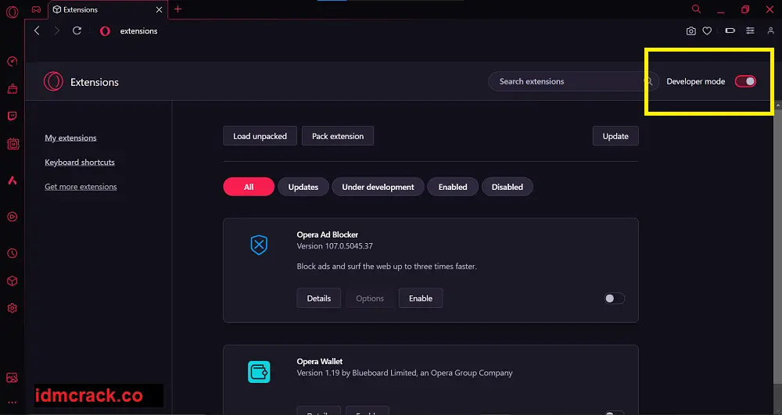Image resolution: width=782 pixels, height=415 pixels.
Task: Open the CPU chip sidebar icon
Action: [x=13, y=144]
